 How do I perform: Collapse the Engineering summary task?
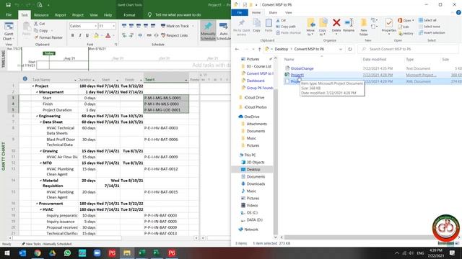(37, 116)
